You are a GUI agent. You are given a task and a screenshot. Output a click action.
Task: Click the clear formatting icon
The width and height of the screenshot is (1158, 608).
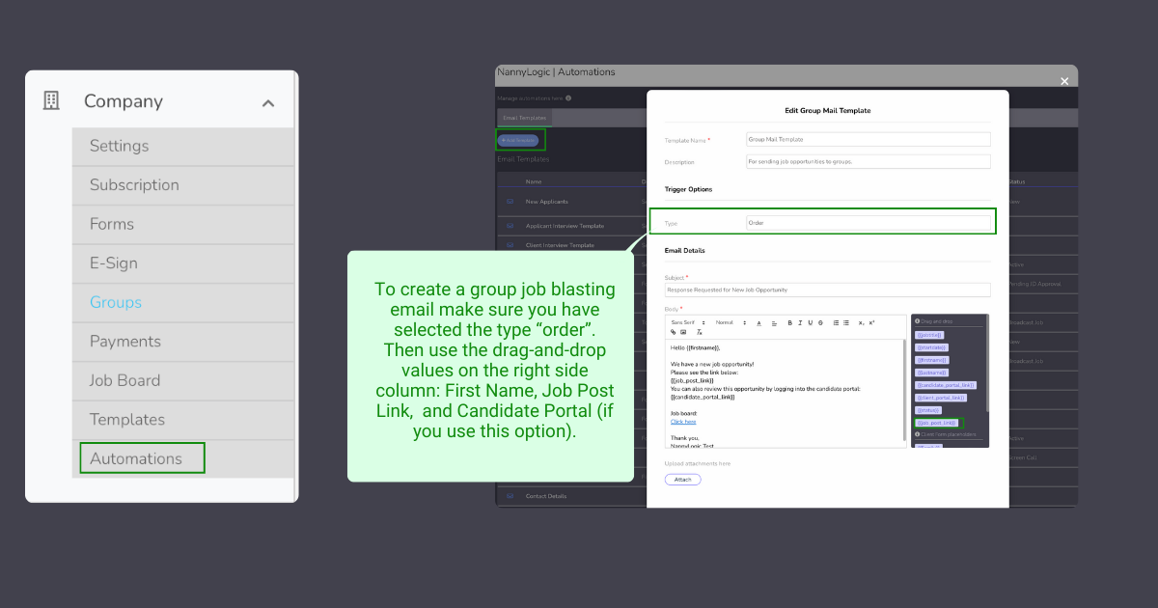[699, 332]
